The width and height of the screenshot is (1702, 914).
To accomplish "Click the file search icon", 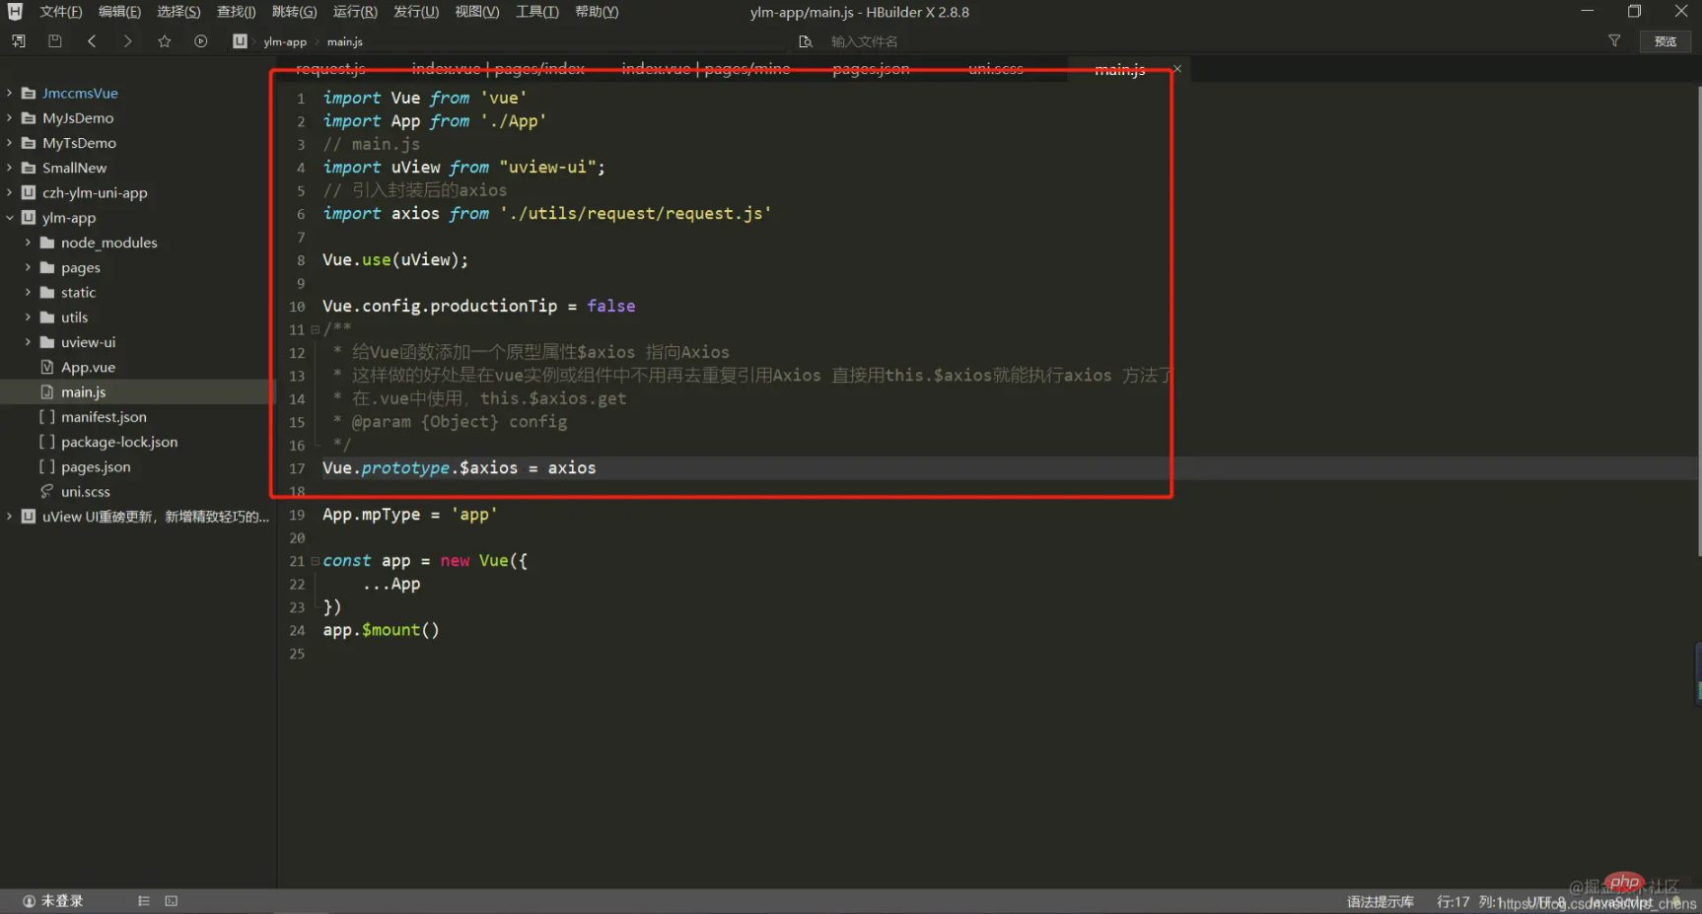I will coord(806,41).
